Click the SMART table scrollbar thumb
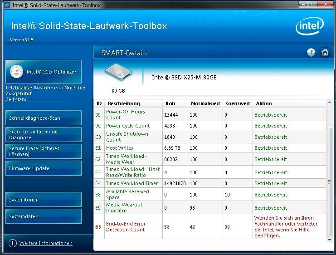This screenshot has width=336, height=255. 330,182
